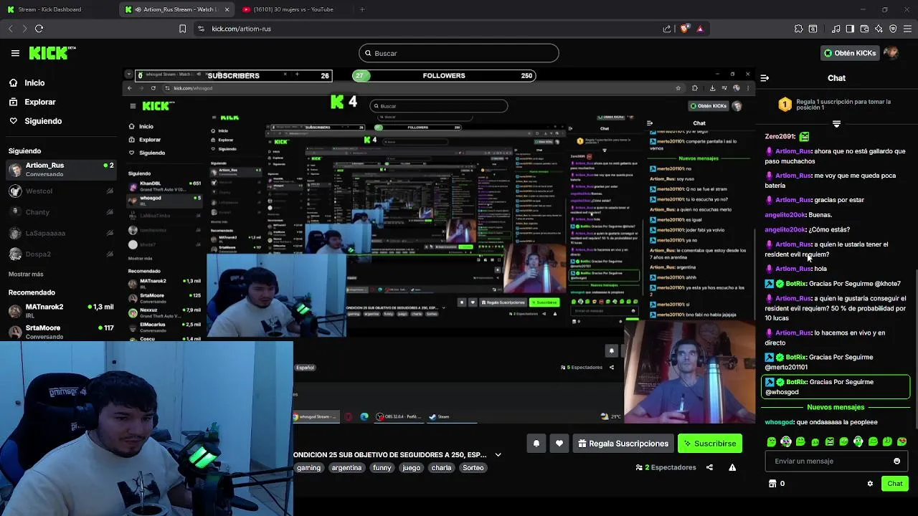Click the Suscribirse button
The height and width of the screenshot is (516, 918).
[710, 444]
